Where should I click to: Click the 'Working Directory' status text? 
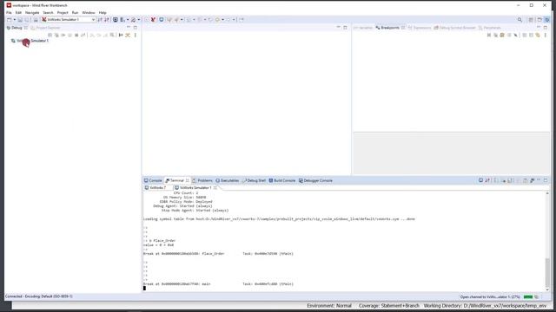coord(485,306)
